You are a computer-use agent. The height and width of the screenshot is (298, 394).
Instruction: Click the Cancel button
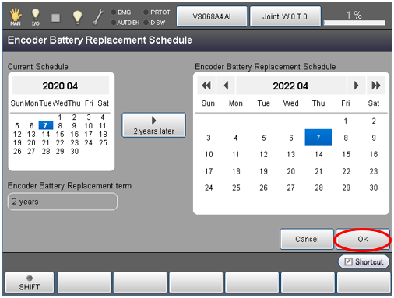(x=307, y=239)
